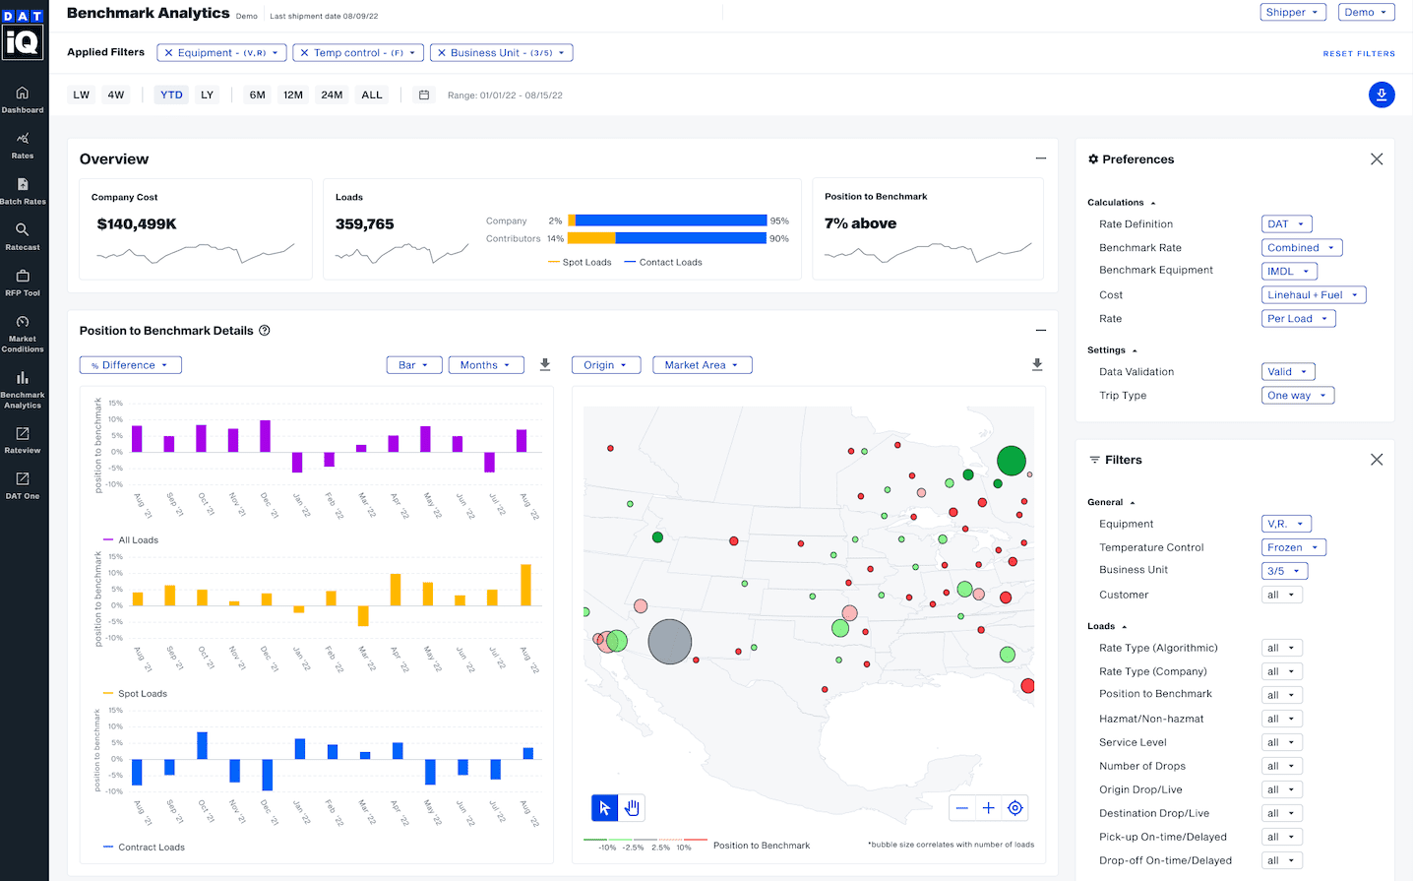Zoom in on the map
This screenshot has height=881, width=1413.
tap(988, 808)
